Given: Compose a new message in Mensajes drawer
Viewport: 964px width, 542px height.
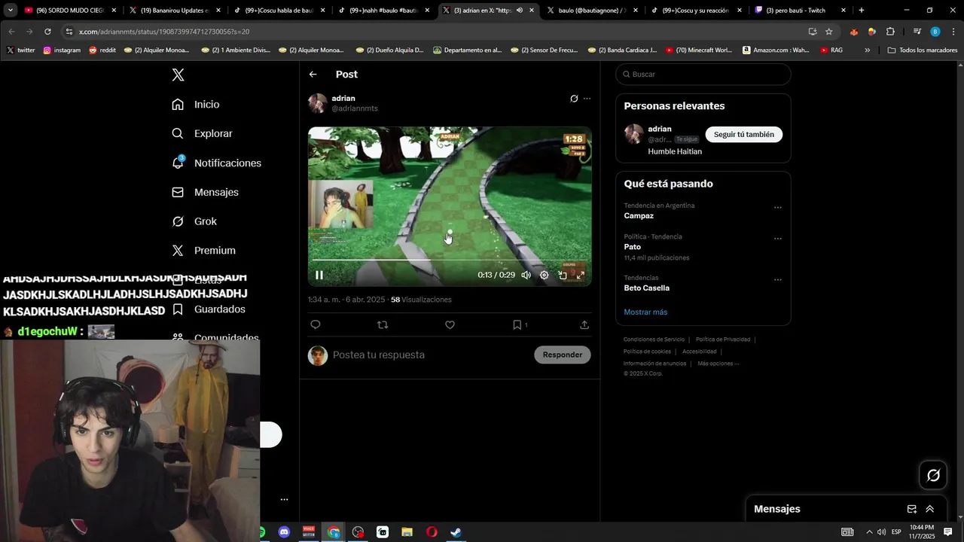Looking at the screenshot, I should pos(911,509).
